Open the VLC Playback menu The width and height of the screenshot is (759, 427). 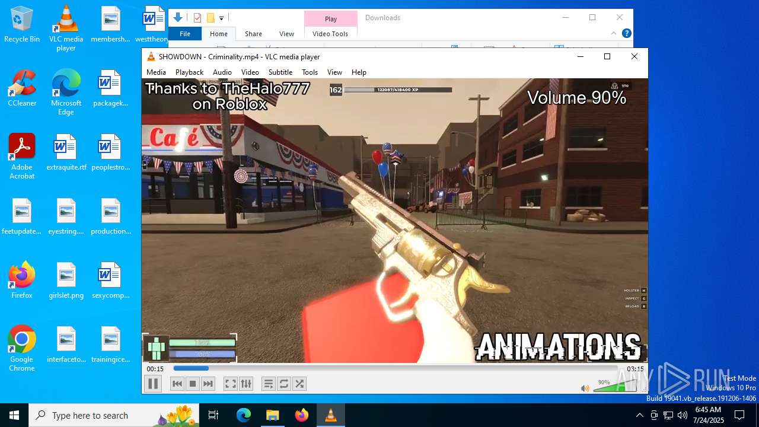189,72
